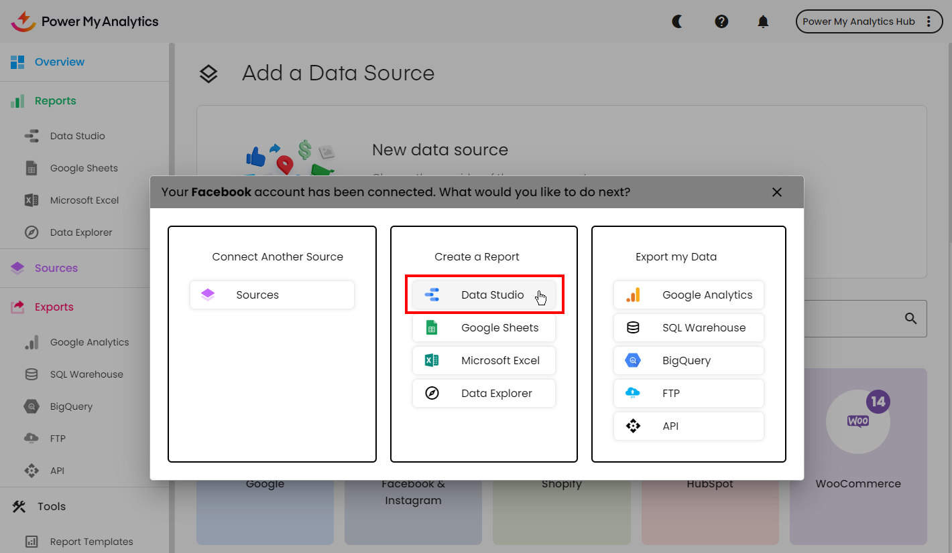Close the Facebook connected dialog
This screenshot has width=952, height=553.
tap(777, 192)
